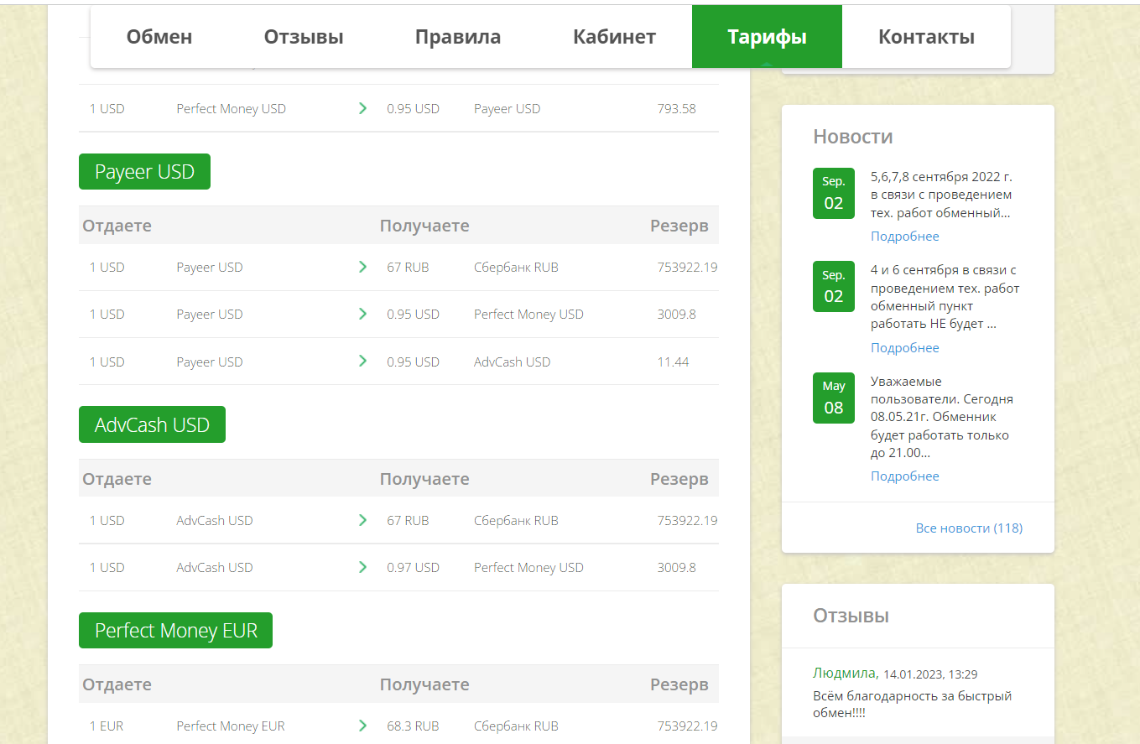Click reserve value 11.44
The width and height of the screenshot is (1140, 744).
(x=673, y=362)
